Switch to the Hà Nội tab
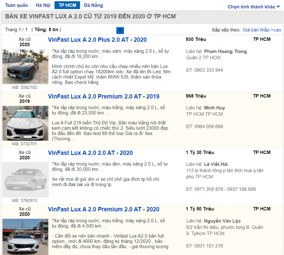284x255 pixels. click(43, 5)
